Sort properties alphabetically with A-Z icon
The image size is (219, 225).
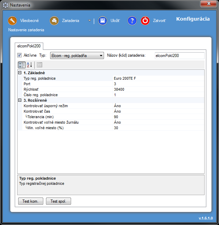point(29,65)
